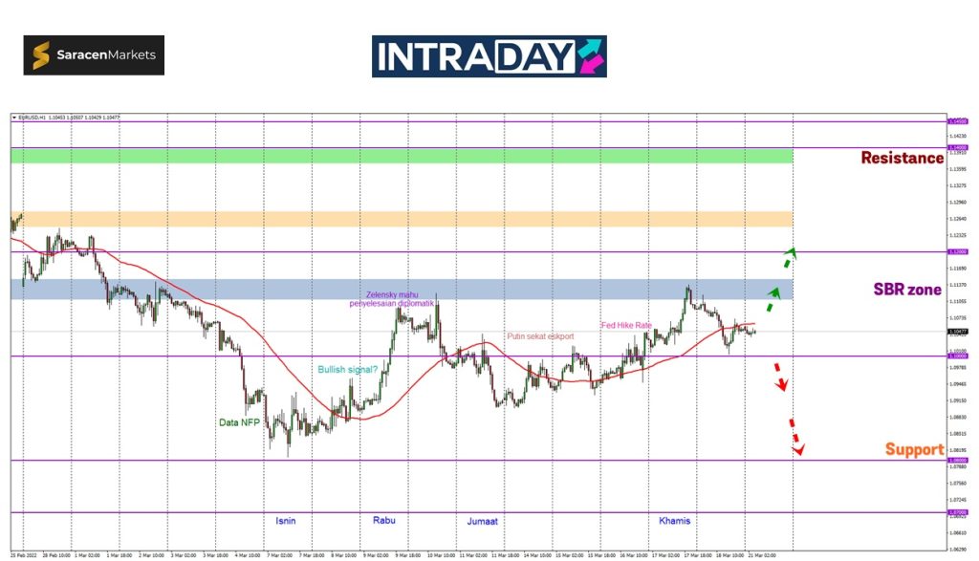This screenshot has height=561, width=979.
Task: Click the Isnin day label
Action: click(x=285, y=521)
